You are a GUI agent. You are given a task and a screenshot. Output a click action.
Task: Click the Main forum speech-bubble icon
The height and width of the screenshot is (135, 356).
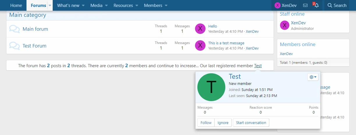[15, 29]
